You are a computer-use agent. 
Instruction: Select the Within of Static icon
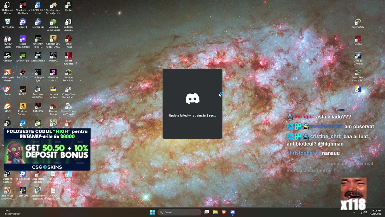[53, 76]
